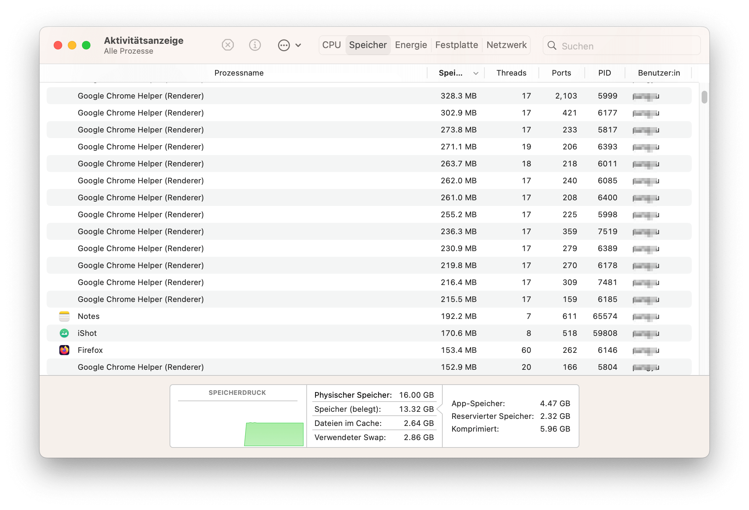Click the 60 threads value for Firefox

526,350
